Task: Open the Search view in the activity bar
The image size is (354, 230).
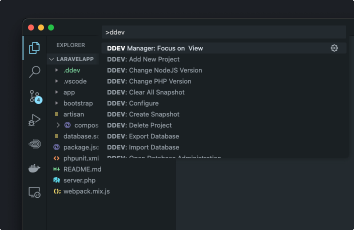Action: (x=34, y=72)
